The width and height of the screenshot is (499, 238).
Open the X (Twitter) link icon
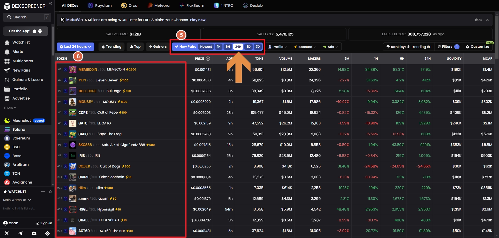tap(7, 233)
